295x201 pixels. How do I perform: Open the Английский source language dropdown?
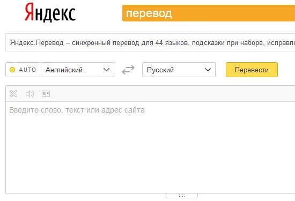(78, 70)
